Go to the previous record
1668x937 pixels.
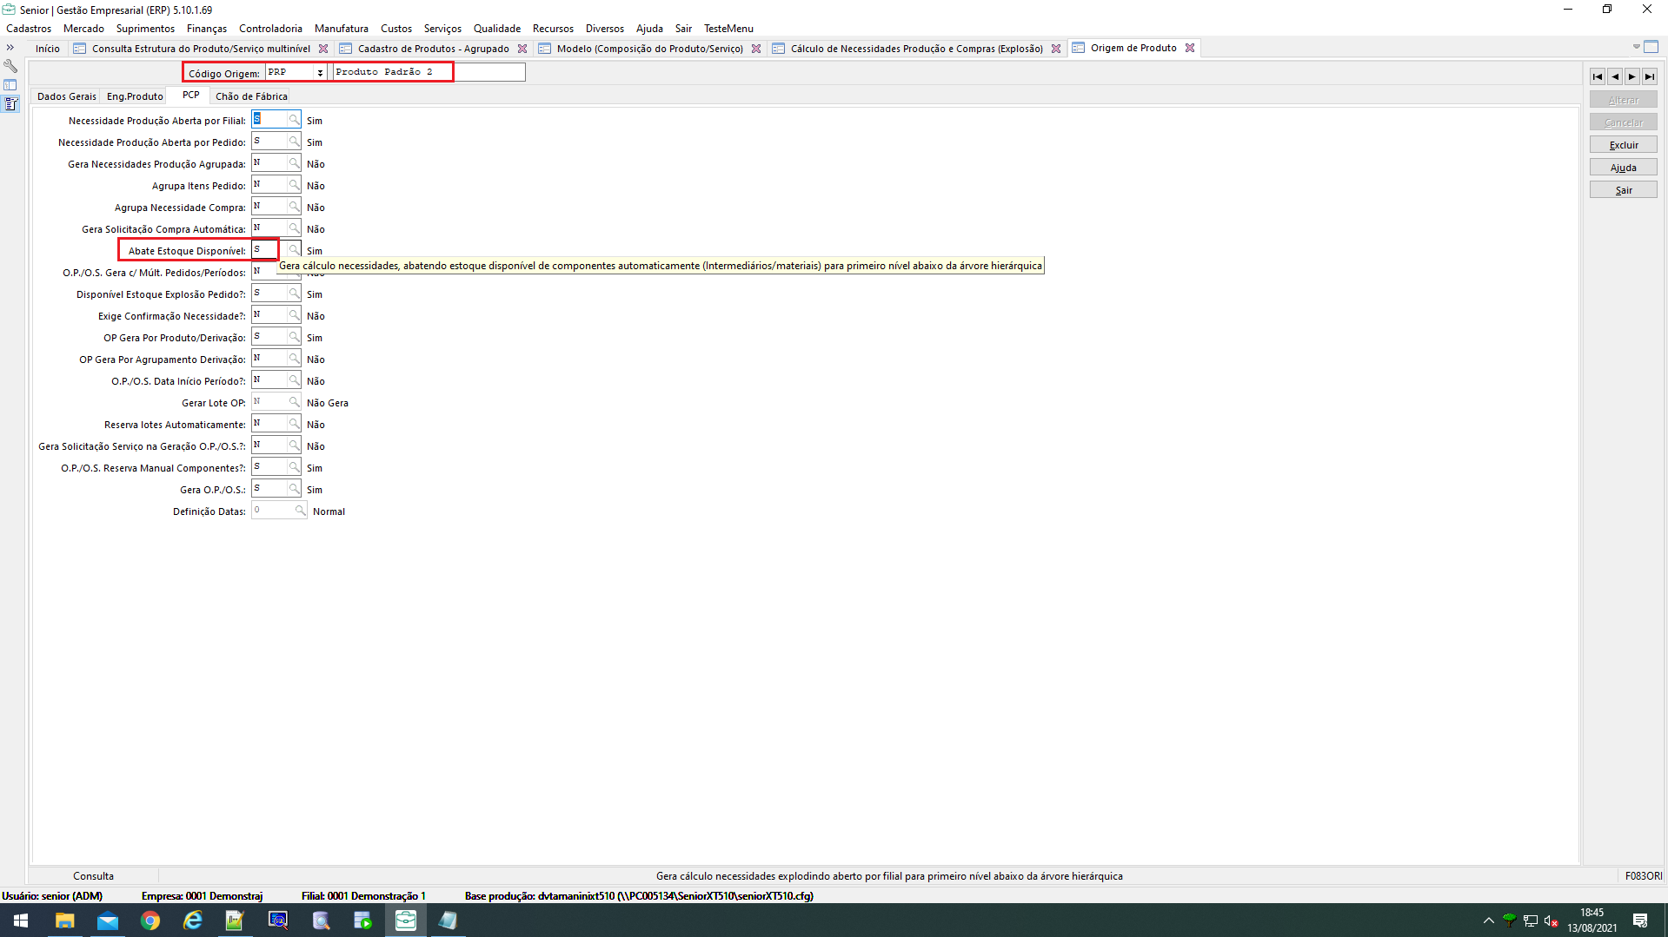coord(1615,76)
